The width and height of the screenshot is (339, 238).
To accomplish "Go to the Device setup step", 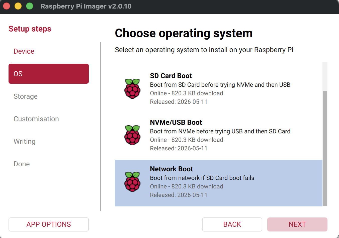I will click(49, 51).
